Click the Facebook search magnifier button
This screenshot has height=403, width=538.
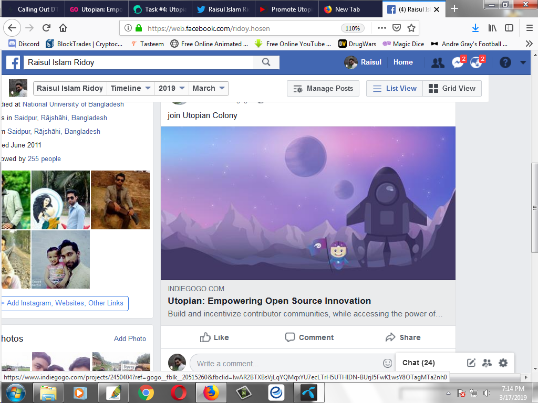coord(266,62)
